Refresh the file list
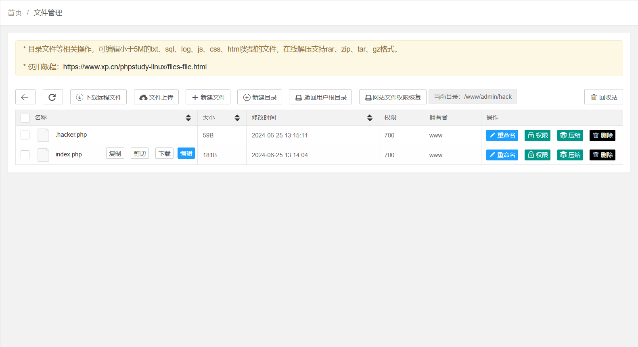The width and height of the screenshot is (638, 347). (x=53, y=97)
